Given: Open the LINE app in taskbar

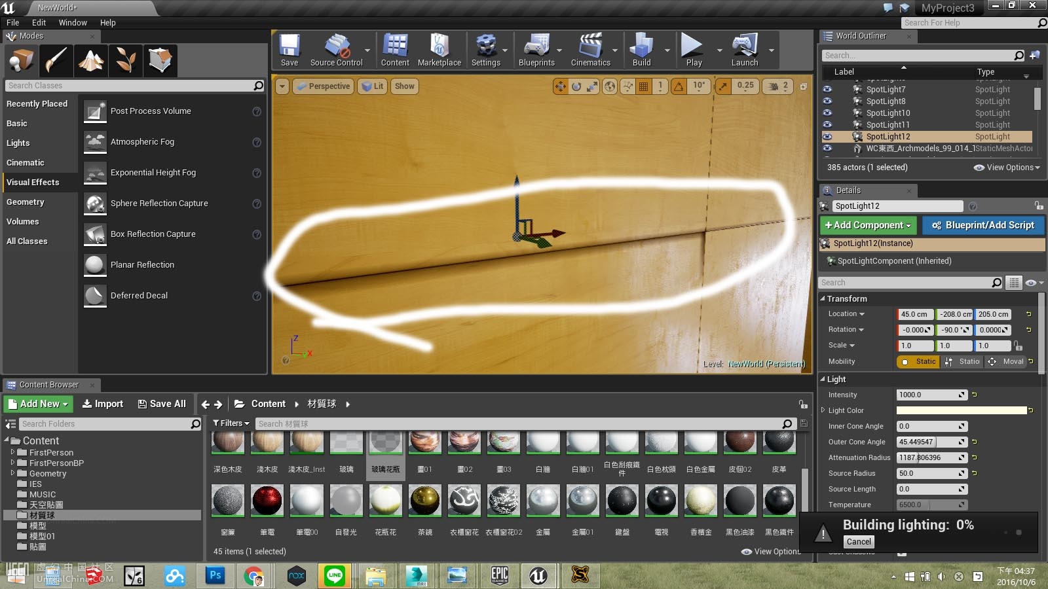Looking at the screenshot, I should (335, 576).
